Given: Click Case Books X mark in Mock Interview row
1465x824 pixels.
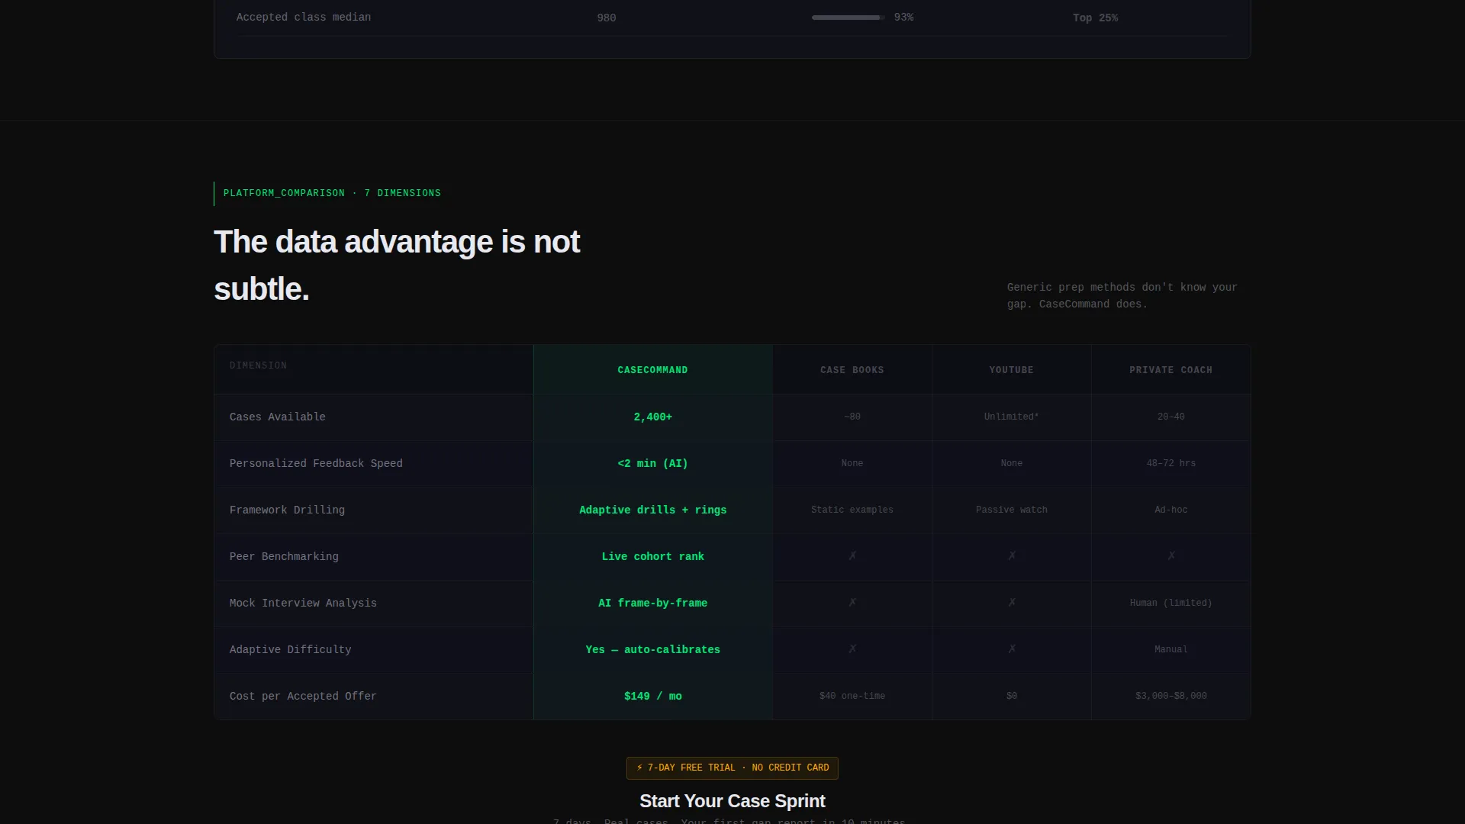Looking at the screenshot, I should 852,603.
